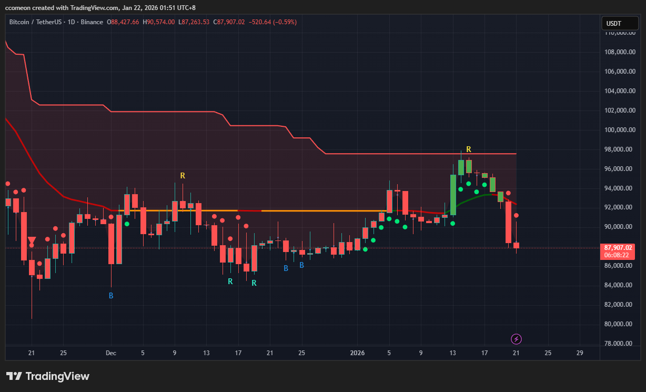The image size is (646, 392).
Task: Click the low value L87,263.53
Action: [x=194, y=22]
